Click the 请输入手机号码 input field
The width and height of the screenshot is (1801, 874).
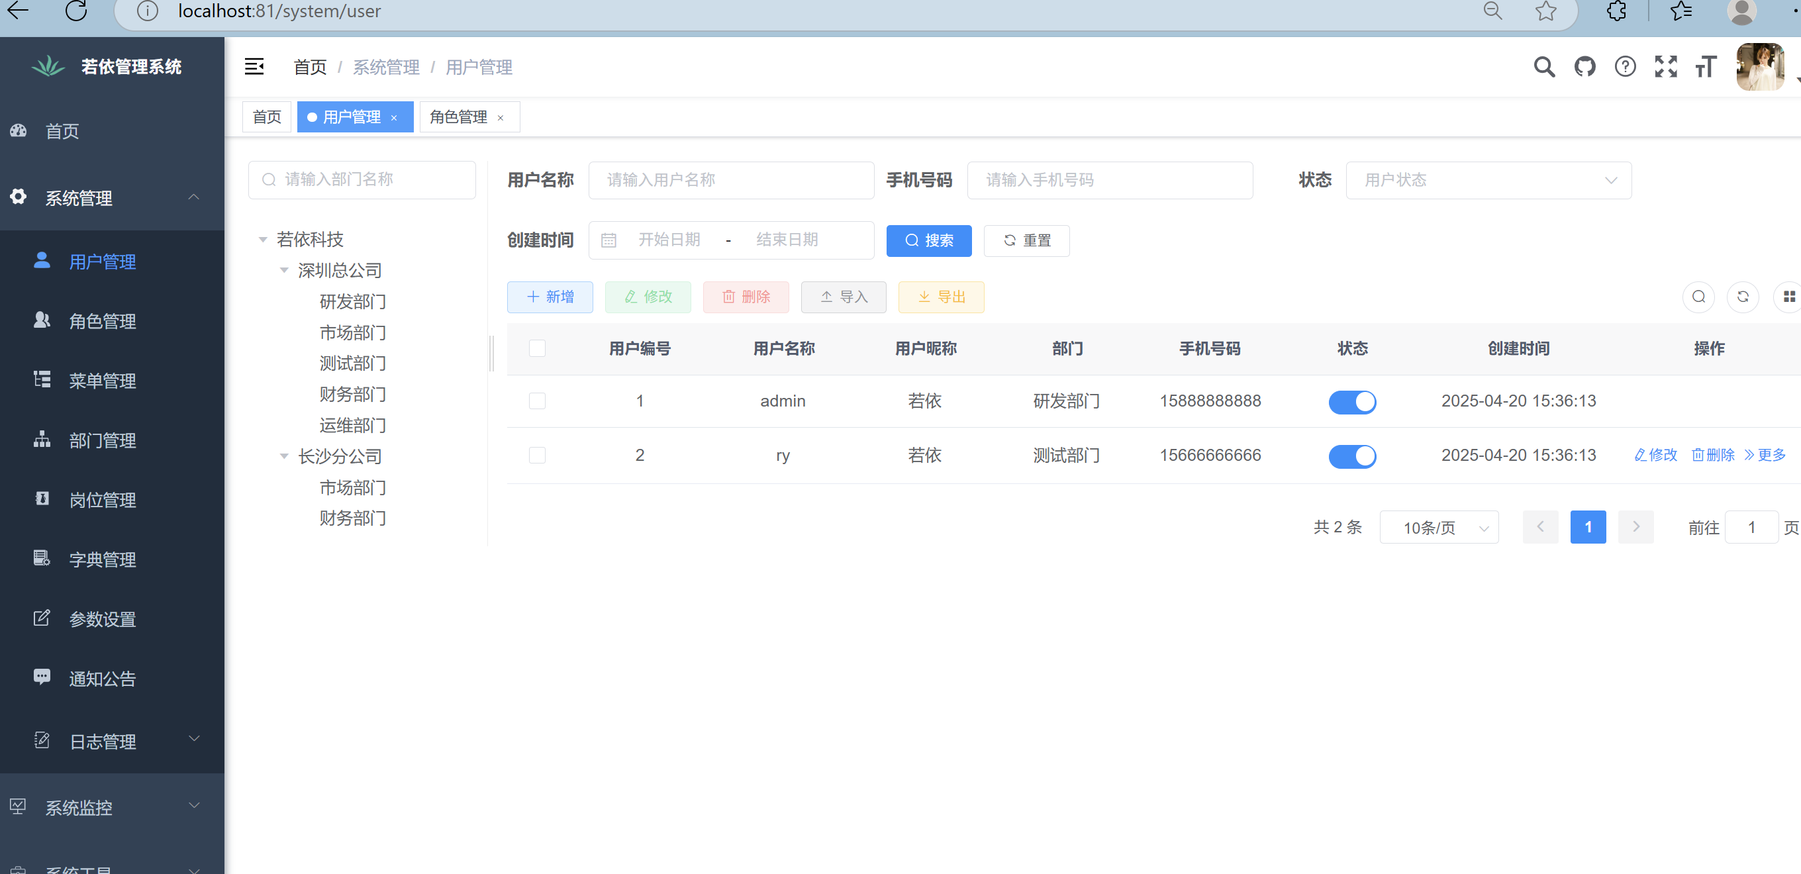[x=1110, y=179]
